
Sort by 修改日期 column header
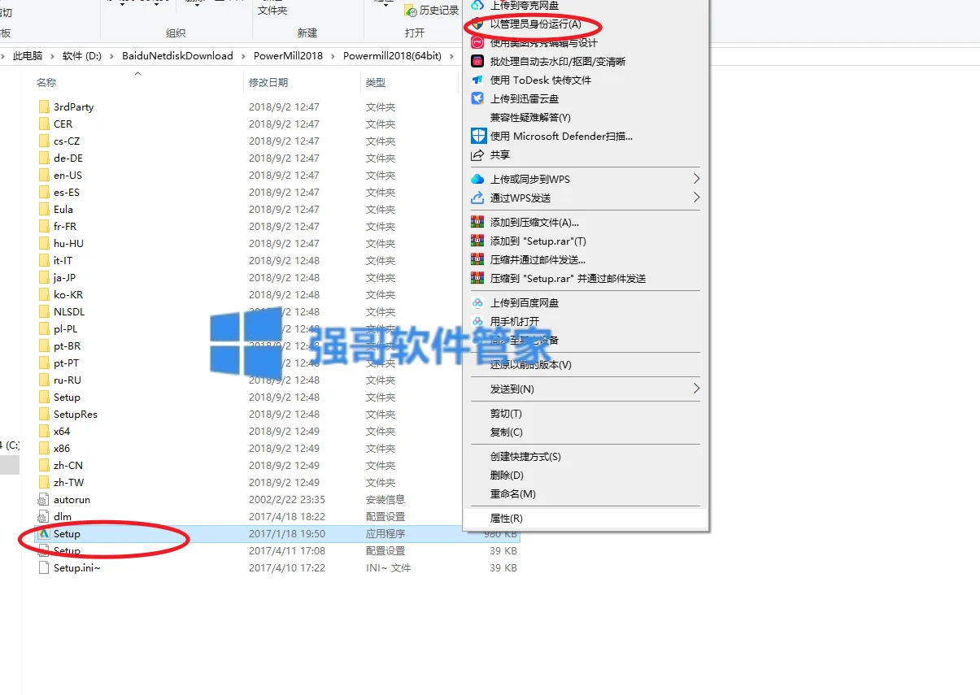268,83
